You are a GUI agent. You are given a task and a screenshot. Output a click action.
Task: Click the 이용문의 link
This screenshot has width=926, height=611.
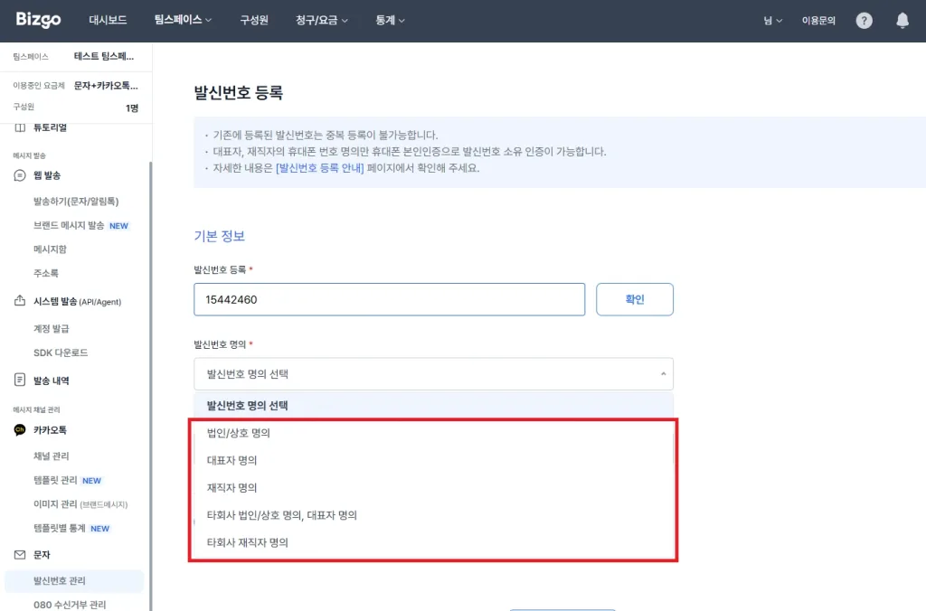point(817,21)
